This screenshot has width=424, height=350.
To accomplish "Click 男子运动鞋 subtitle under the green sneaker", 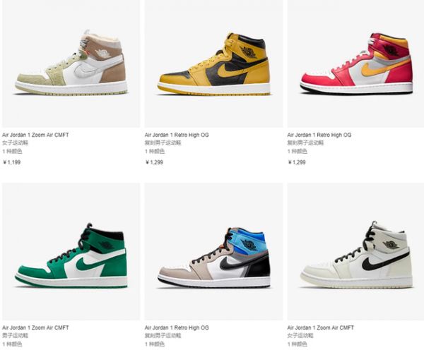I will click(x=15, y=336).
